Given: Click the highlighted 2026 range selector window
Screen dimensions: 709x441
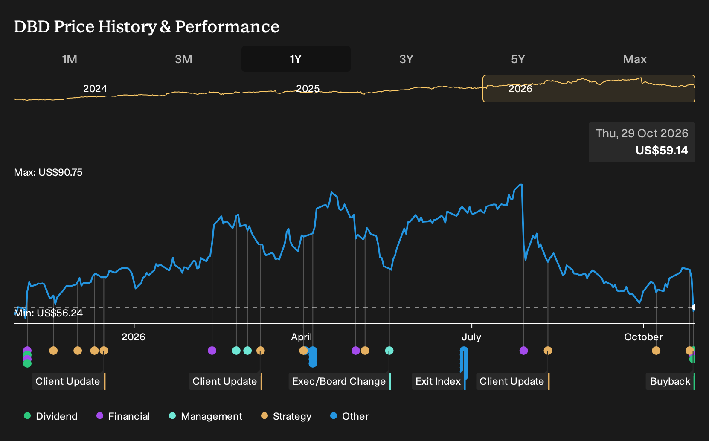Looking at the screenshot, I should click(x=589, y=89).
